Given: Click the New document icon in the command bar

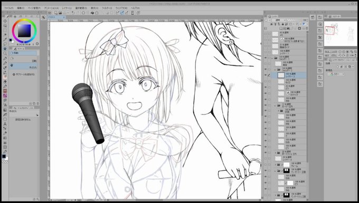Looking at the screenshot, I should (55, 13).
